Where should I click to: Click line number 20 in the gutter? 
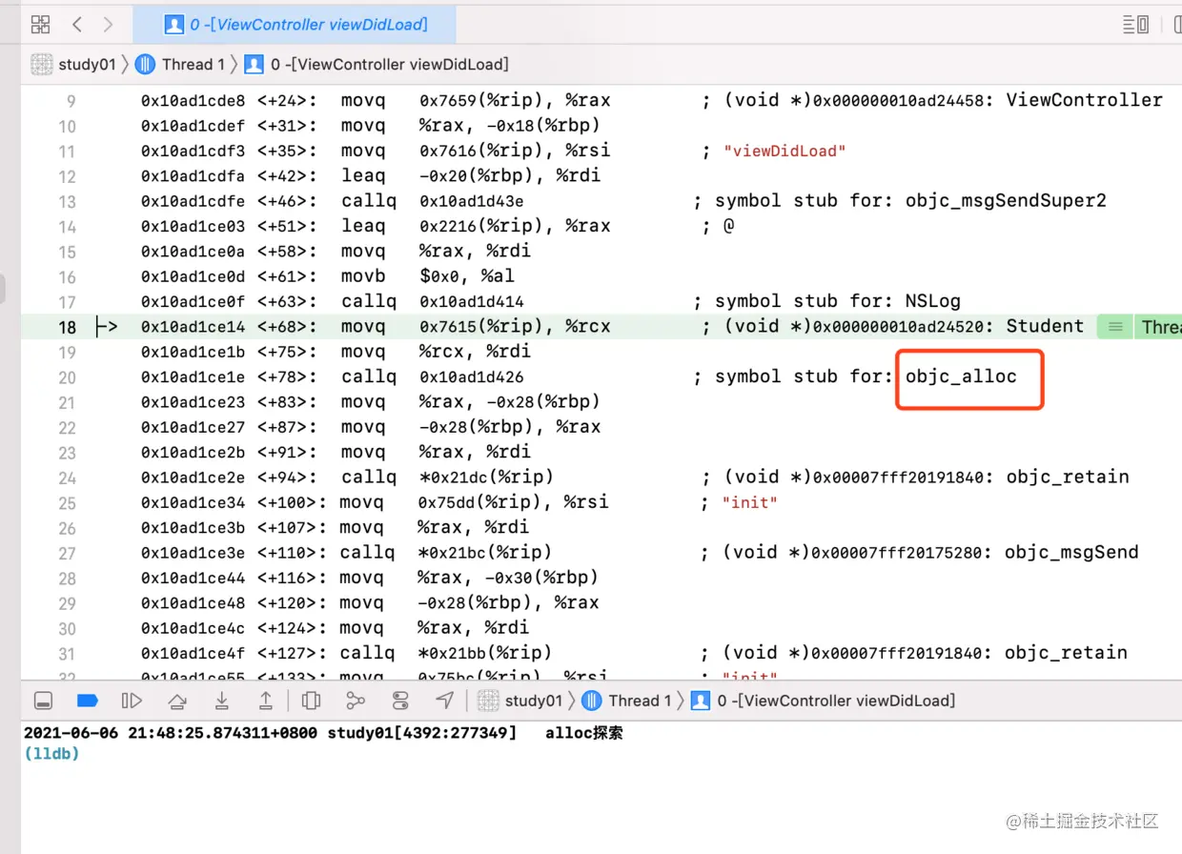pos(67,377)
